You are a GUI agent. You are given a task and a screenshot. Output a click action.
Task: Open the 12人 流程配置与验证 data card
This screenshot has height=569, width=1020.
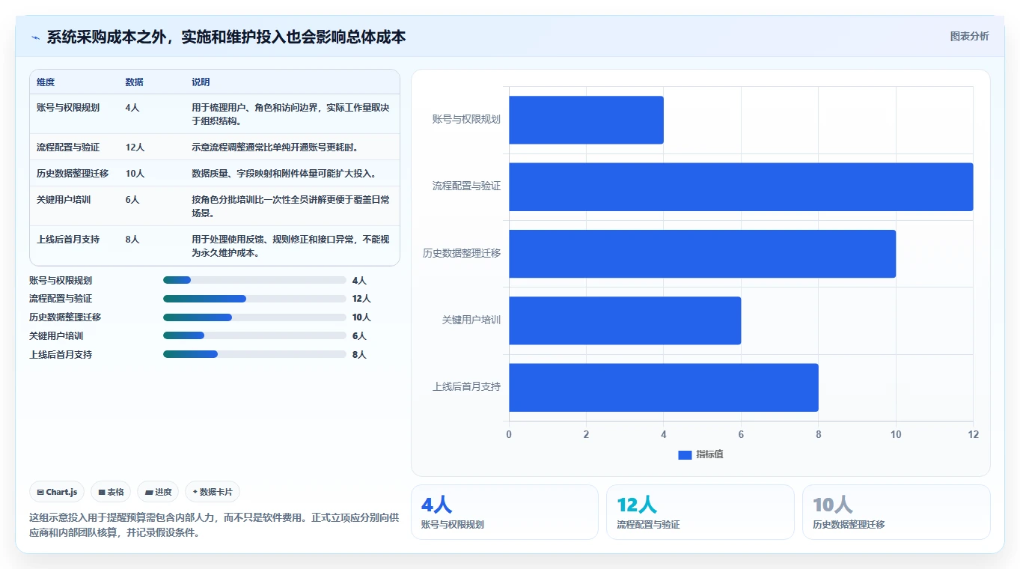tap(700, 512)
